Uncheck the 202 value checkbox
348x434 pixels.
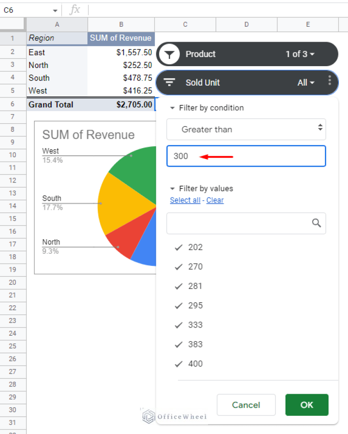point(178,247)
